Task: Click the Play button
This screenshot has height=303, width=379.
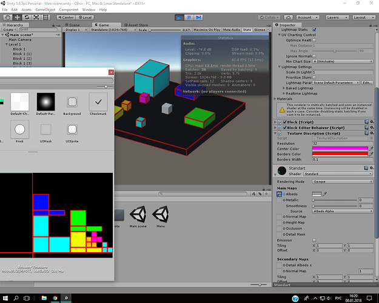Action: (x=179, y=18)
